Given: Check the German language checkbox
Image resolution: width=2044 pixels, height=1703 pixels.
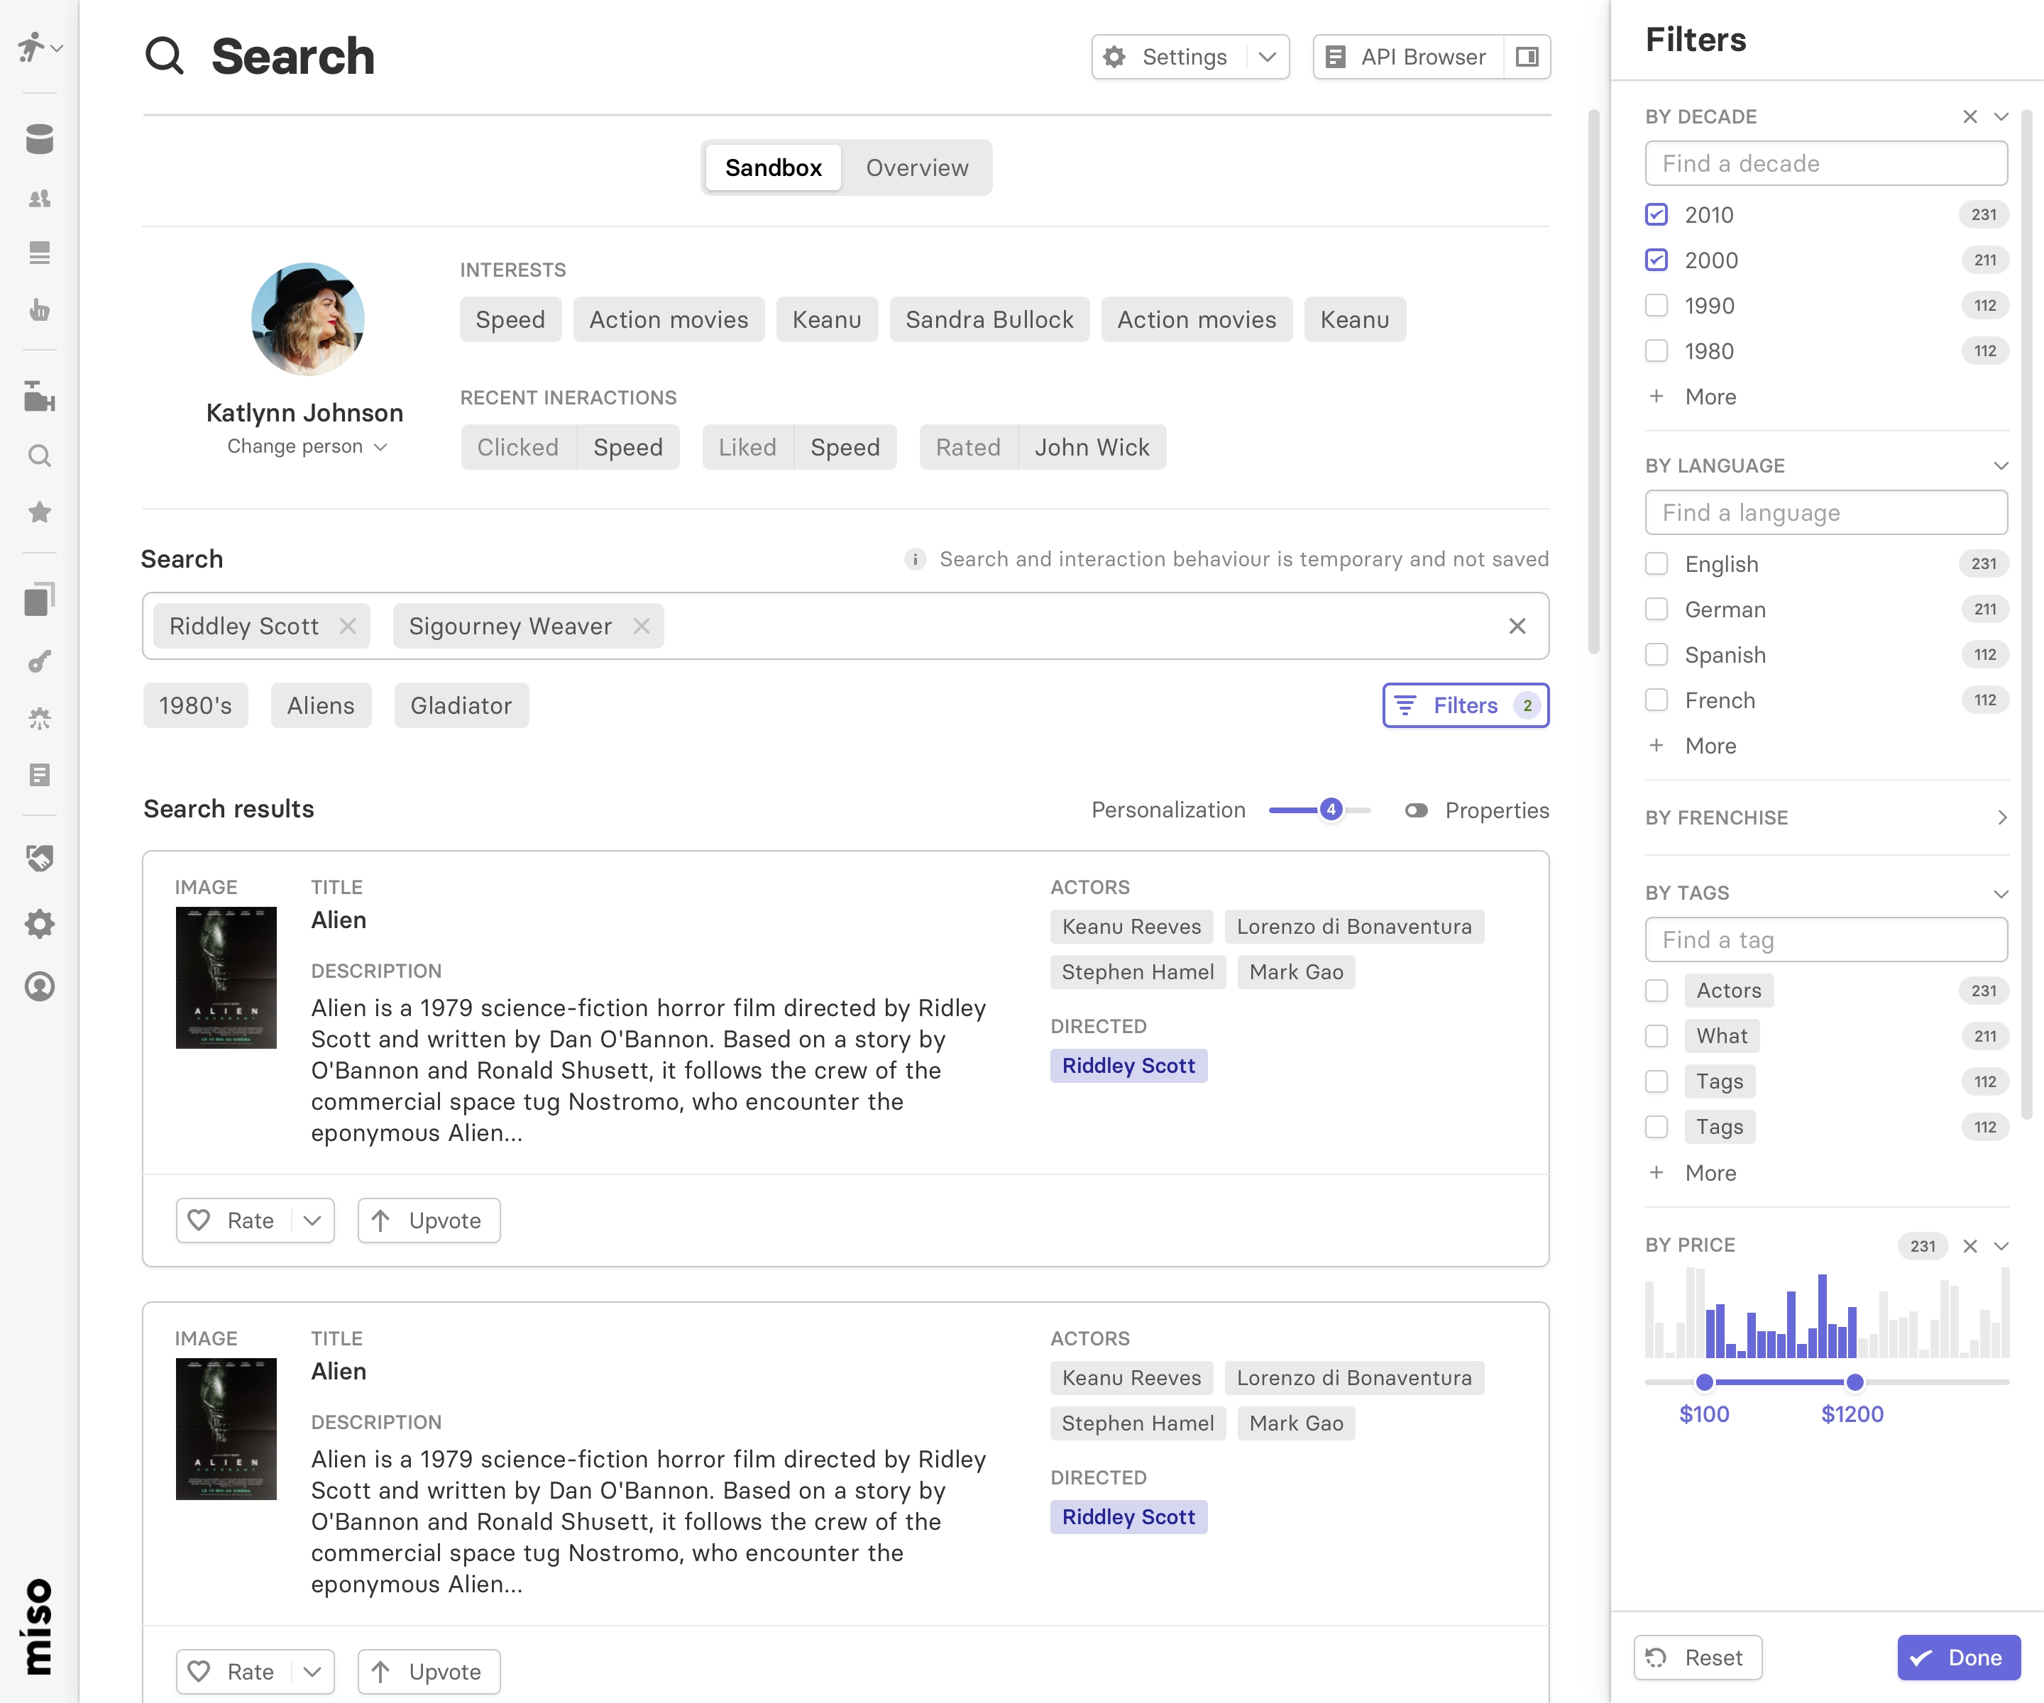Looking at the screenshot, I should [x=1656, y=610].
